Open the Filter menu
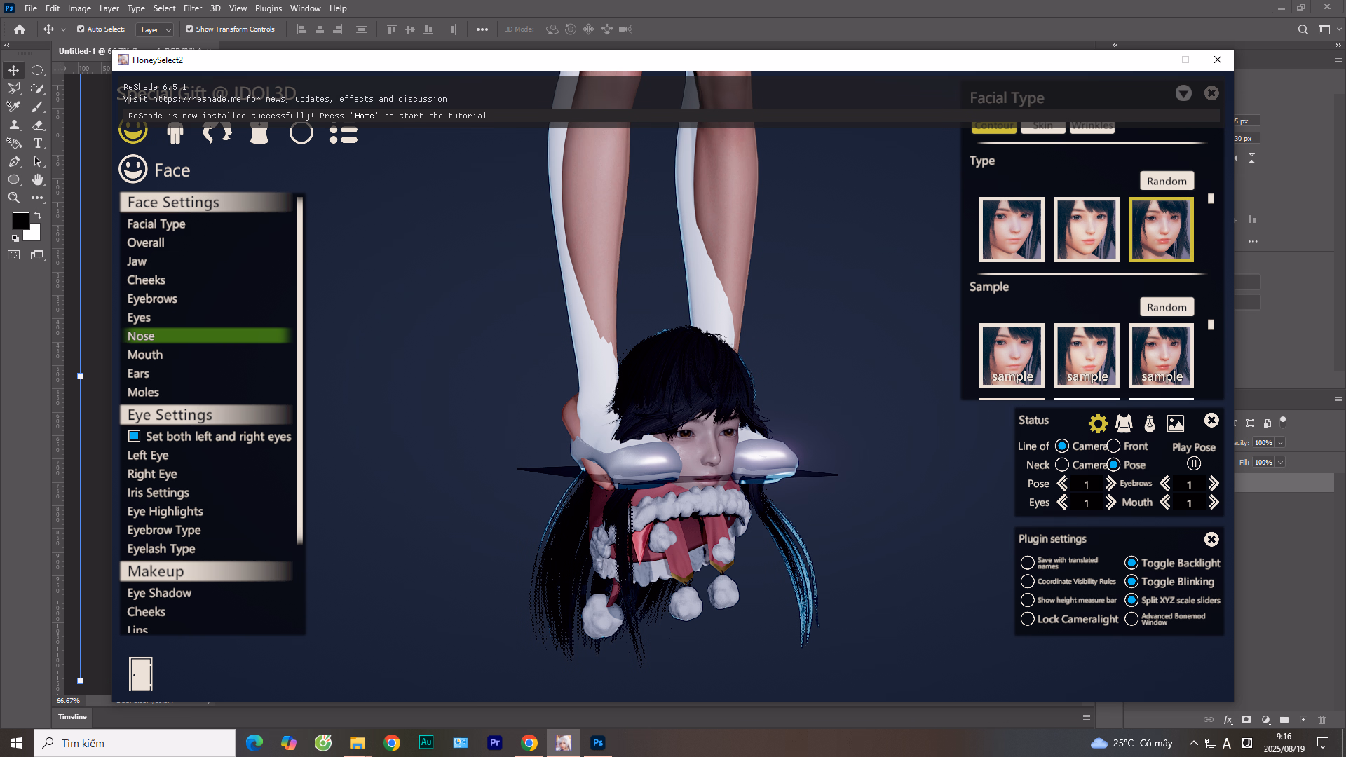This screenshot has height=757, width=1346. tap(192, 8)
